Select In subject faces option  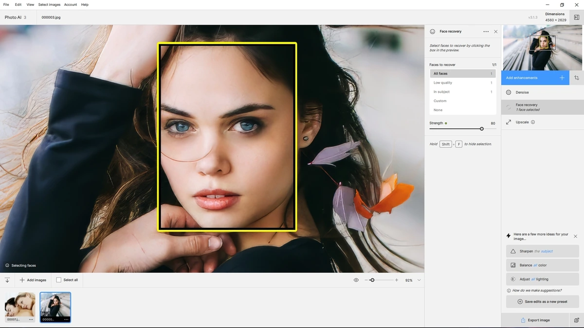[x=463, y=92]
